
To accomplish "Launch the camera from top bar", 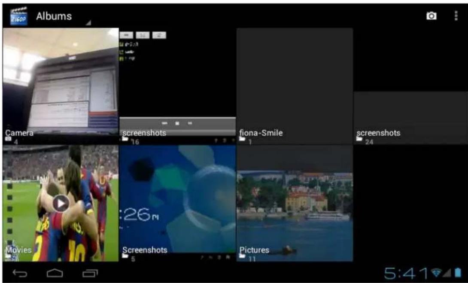I will (x=431, y=16).
